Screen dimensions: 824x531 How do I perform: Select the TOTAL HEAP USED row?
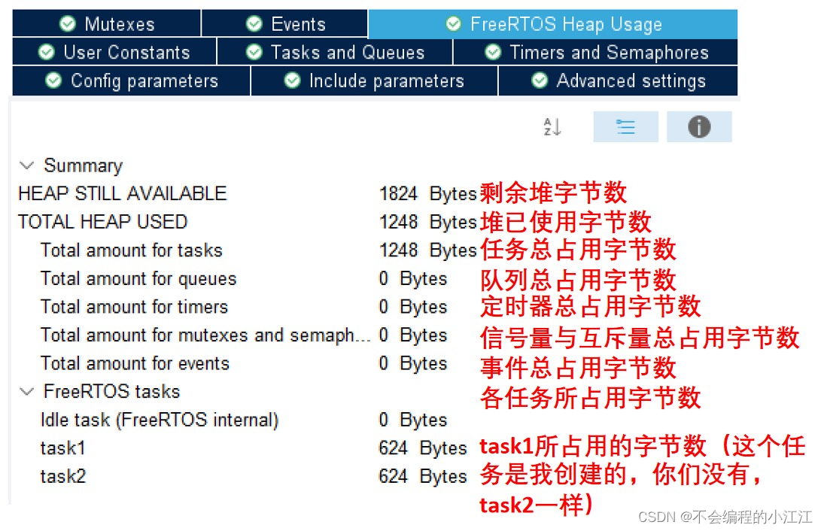pos(247,222)
